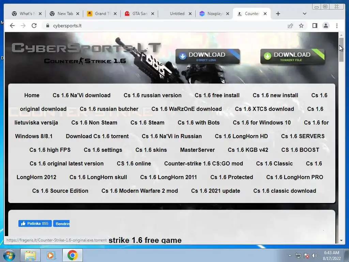349x262 pixels.
Task: Open the CyberSports.LT logo
Action: click(x=86, y=48)
